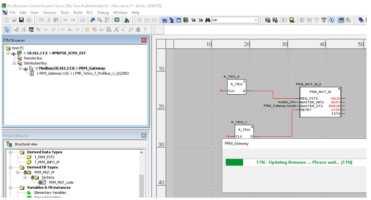The height and width of the screenshot is (200, 371).
Task: Click the inspect window glasses icon
Action: 101,29
